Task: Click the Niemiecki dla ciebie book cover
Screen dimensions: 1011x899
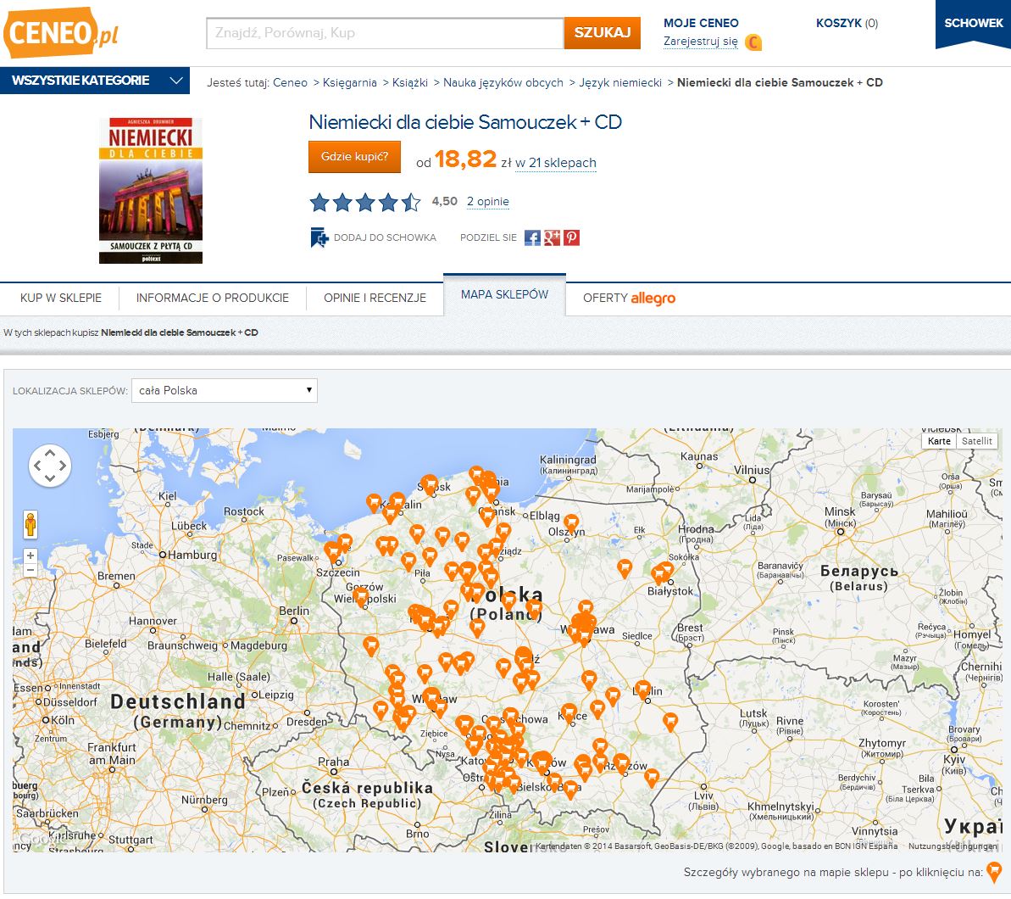Action: 151,191
